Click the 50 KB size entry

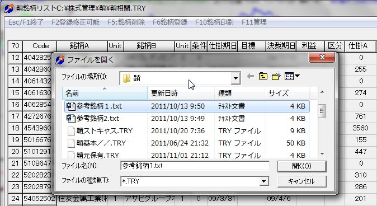coord(296,143)
